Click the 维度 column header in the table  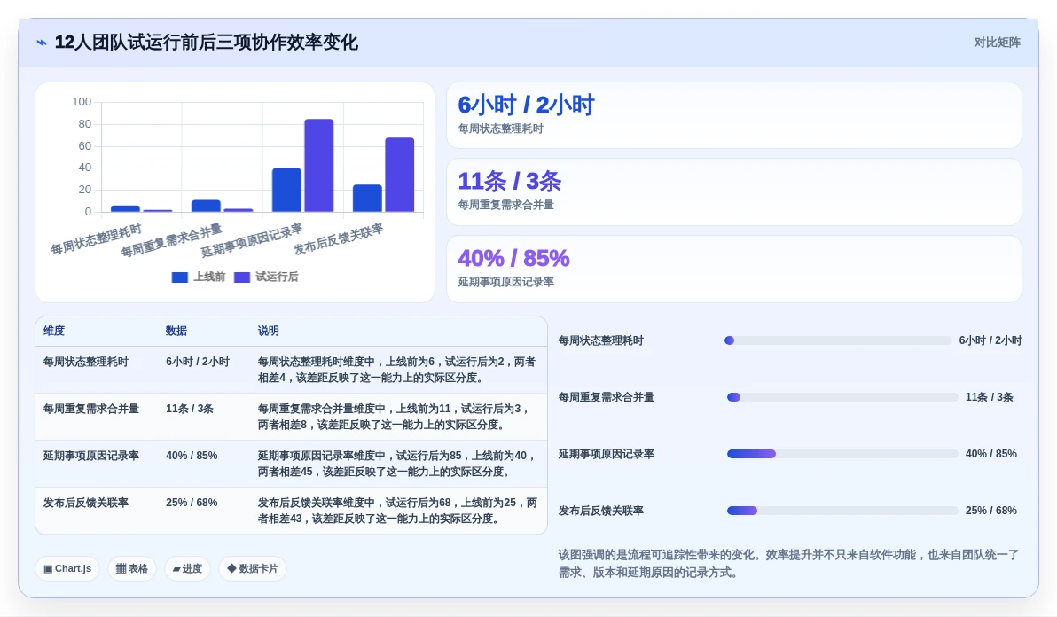click(x=54, y=331)
